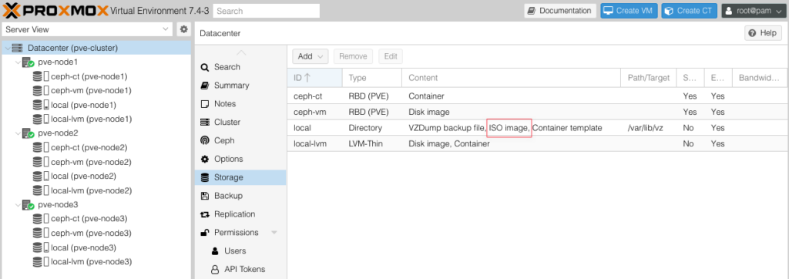Viewport: 789px width, 279px height.
Task: Click ceph-ct (pve-node1) storage icon
Action: click(41, 76)
